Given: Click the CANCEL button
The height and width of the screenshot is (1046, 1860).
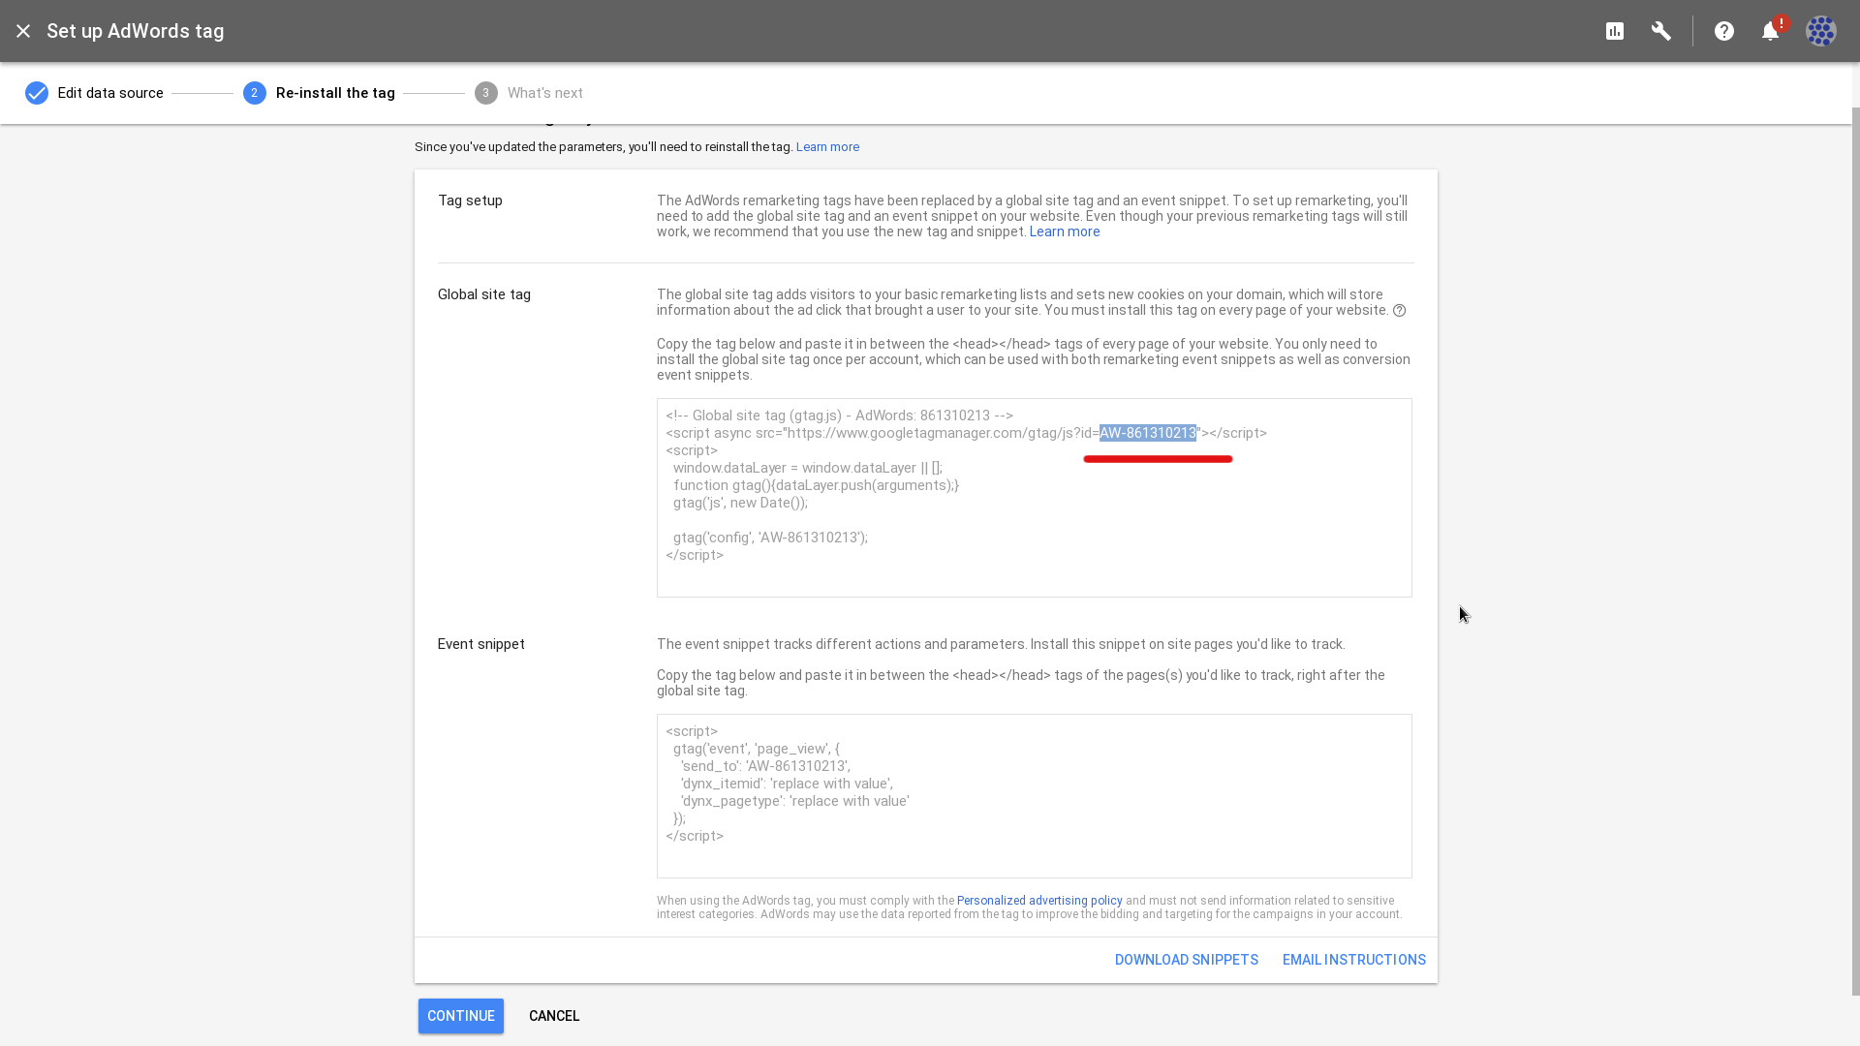Looking at the screenshot, I should coord(554,1016).
